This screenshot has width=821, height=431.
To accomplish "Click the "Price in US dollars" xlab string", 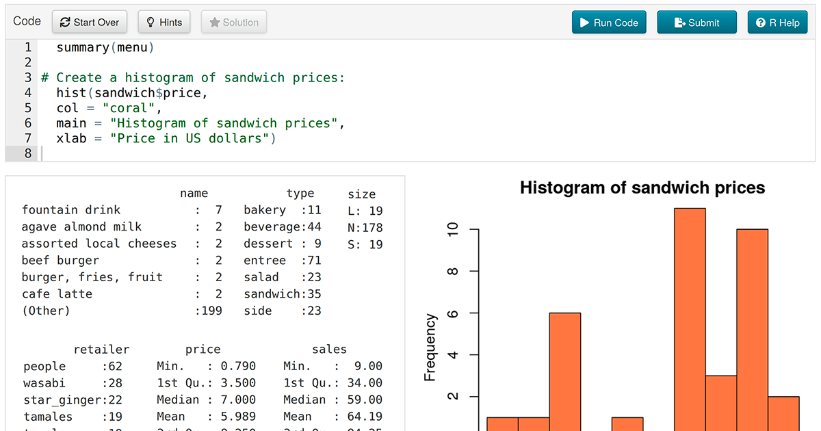I will (x=192, y=138).
